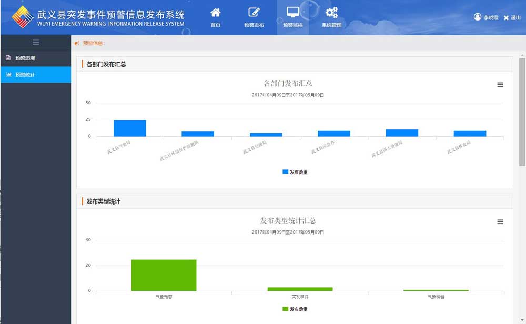Click the 武义县气象局 blue bar
This screenshot has width=526, height=324.
pyautogui.click(x=130, y=128)
